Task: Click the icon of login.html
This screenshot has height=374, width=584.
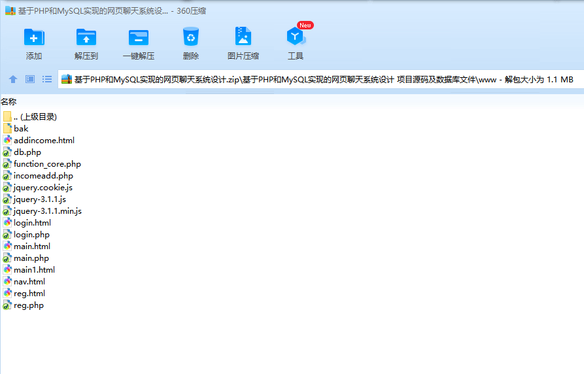Action: 7,222
